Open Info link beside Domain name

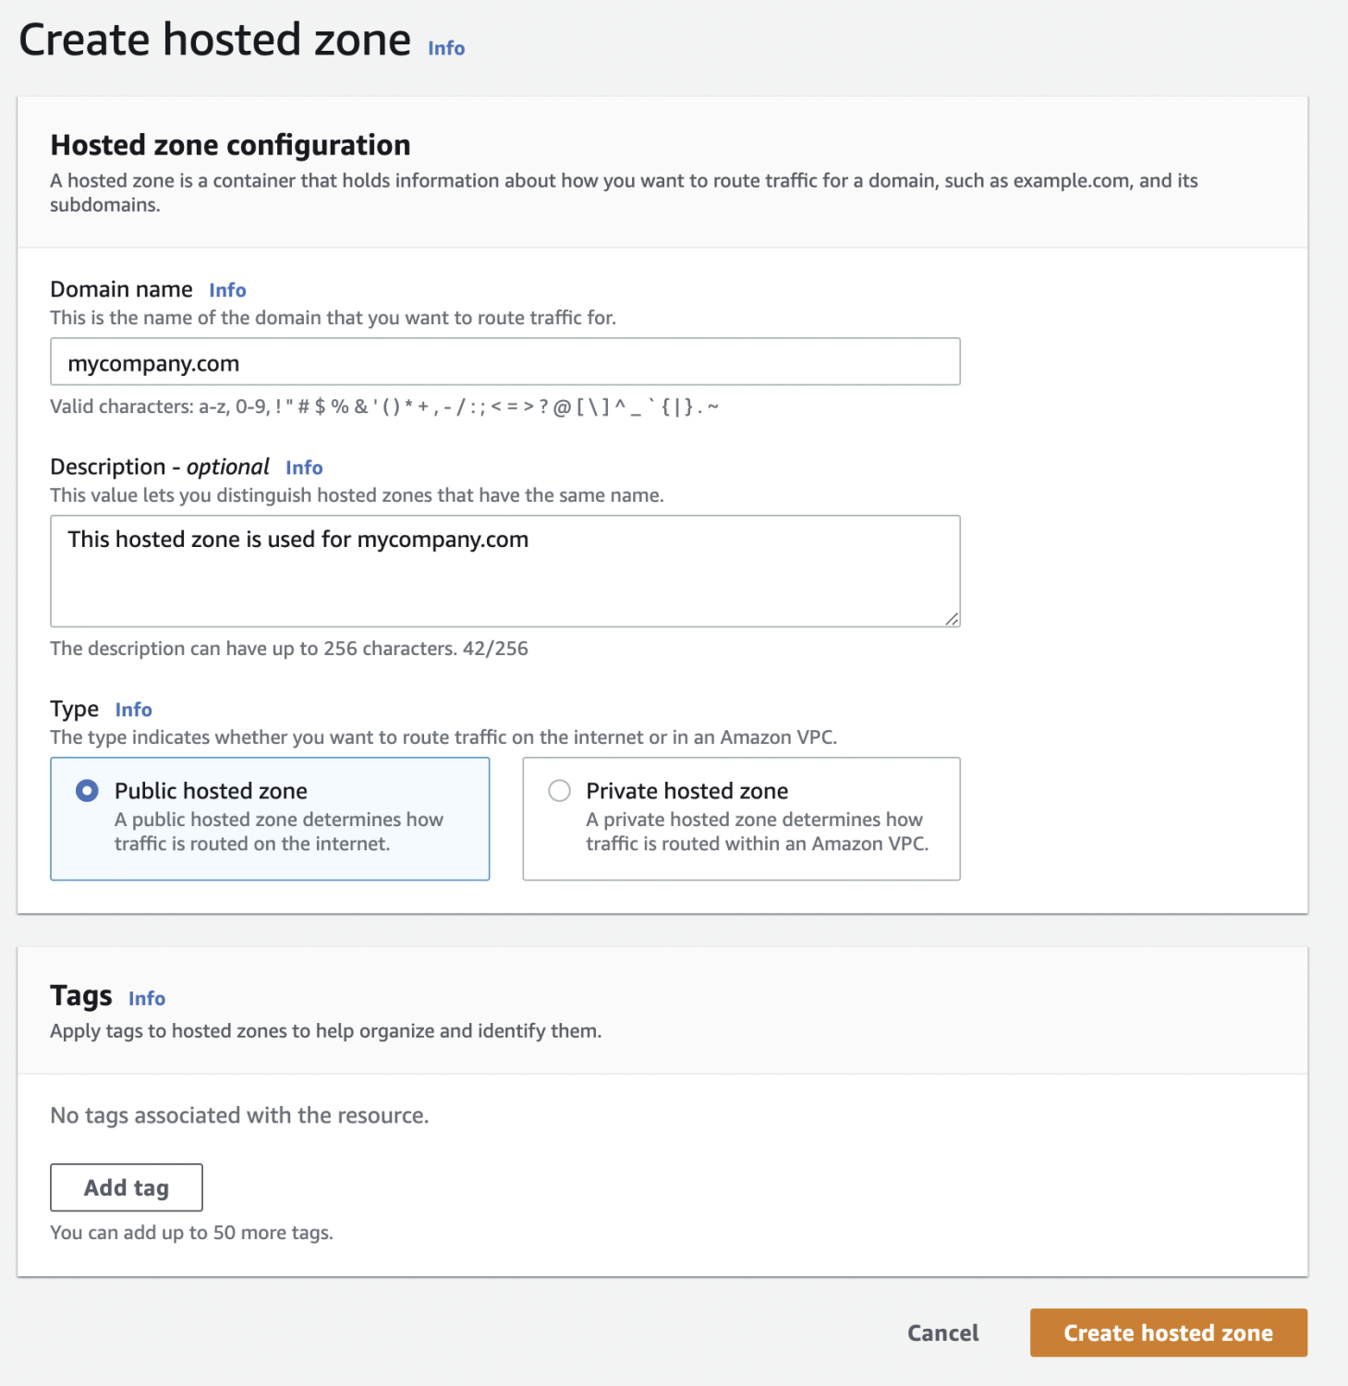(227, 290)
